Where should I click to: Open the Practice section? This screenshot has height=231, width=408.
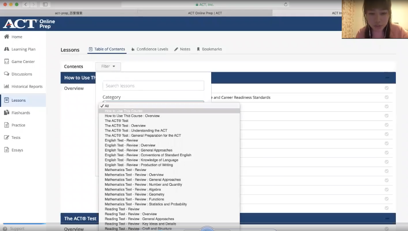pos(18,125)
